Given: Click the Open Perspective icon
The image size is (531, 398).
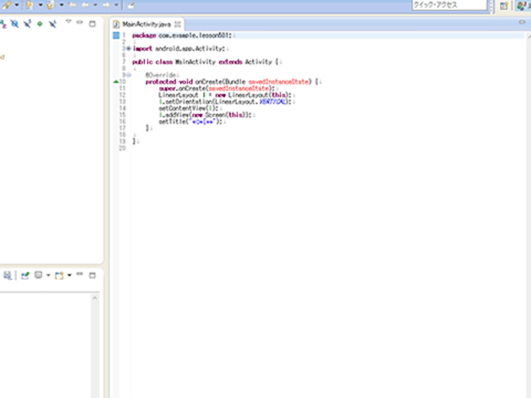Looking at the screenshot, I should (504, 5).
